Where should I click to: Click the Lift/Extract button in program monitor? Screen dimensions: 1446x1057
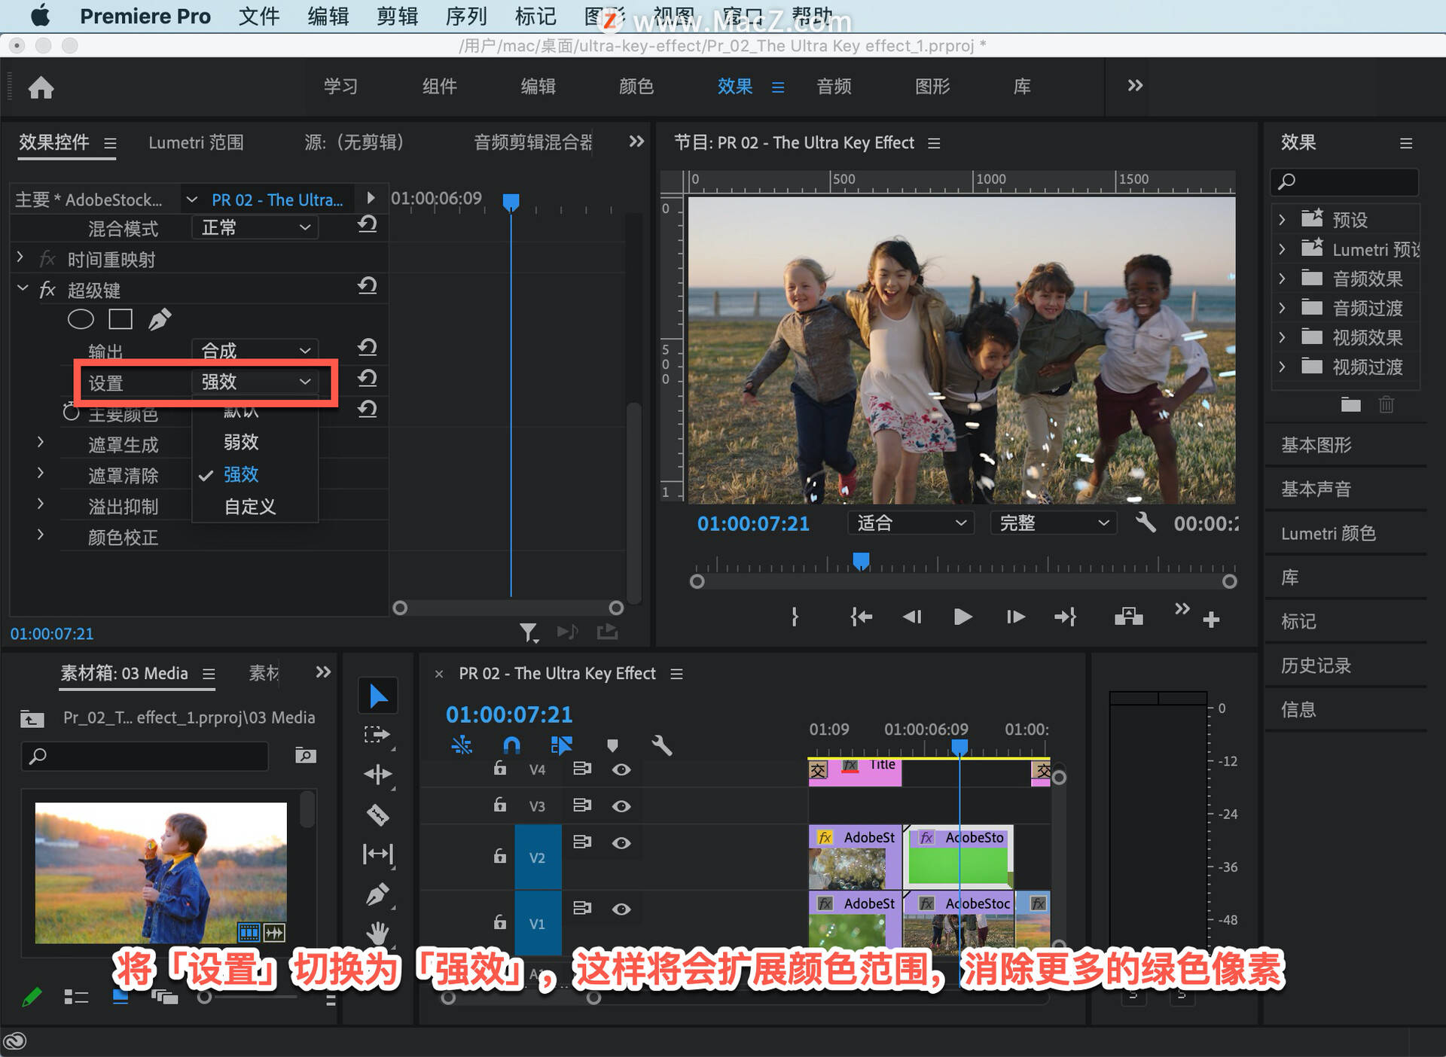[x=1128, y=617]
